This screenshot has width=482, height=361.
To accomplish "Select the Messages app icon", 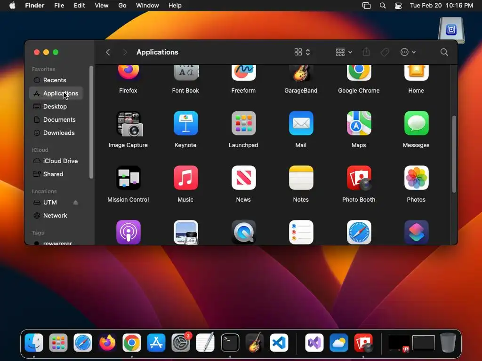I will point(416,123).
